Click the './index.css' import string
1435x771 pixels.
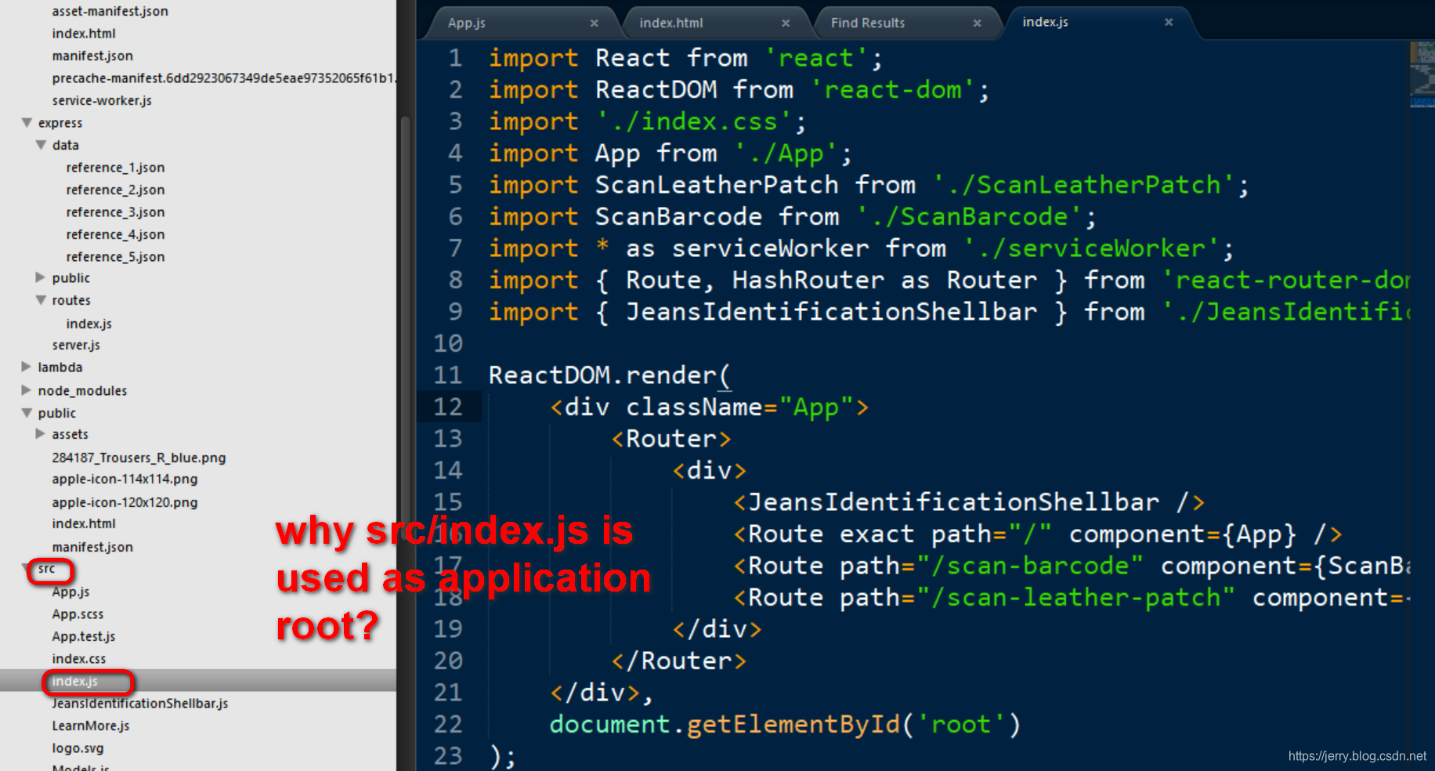694,121
